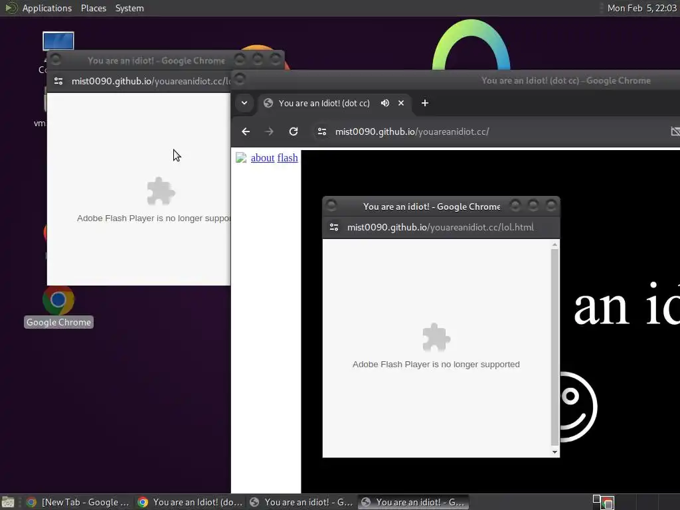Click the show desktop icon in bottom panel
Viewport: 680px width, 510px height.
[8, 502]
